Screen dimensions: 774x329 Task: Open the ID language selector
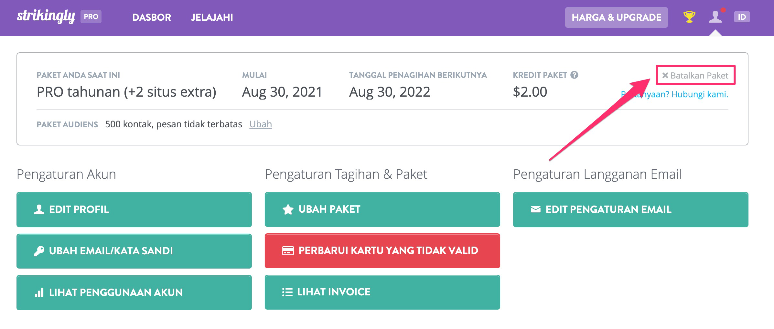[x=742, y=17]
